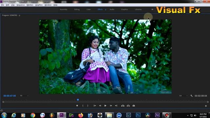Step back one frame
Viewport: 210px width, 118px height.
[x=100, y=106]
